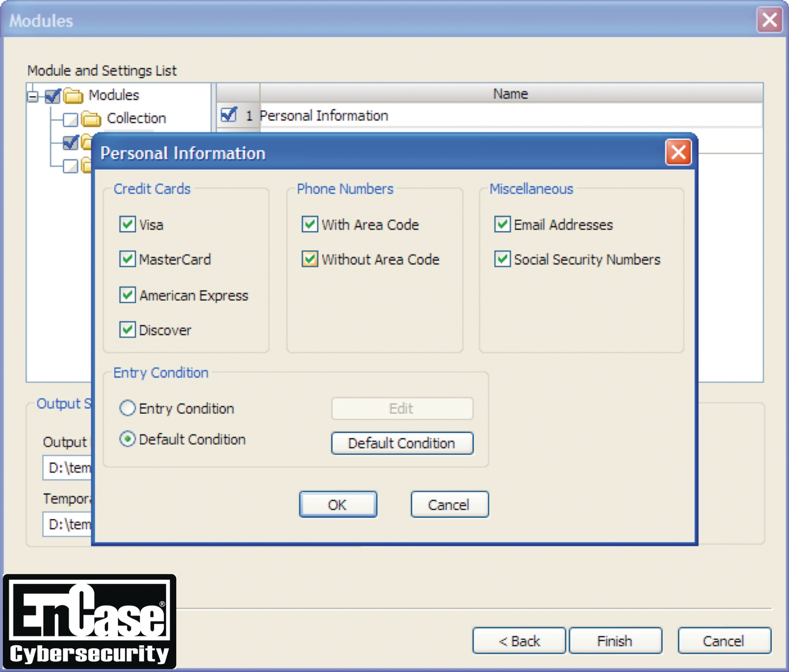Disable American Express detection
Image resolution: width=789 pixels, height=672 pixels.
(x=127, y=295)
